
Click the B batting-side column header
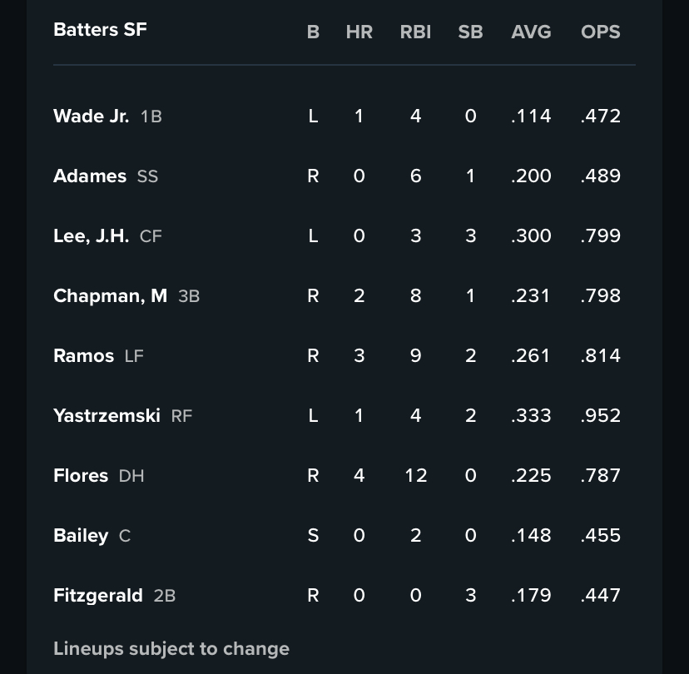313,32
